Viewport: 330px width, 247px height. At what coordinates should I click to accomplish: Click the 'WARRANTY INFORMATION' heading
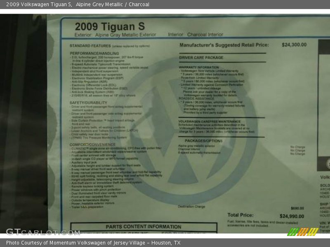pyautogui.click(x=199, y=67)
